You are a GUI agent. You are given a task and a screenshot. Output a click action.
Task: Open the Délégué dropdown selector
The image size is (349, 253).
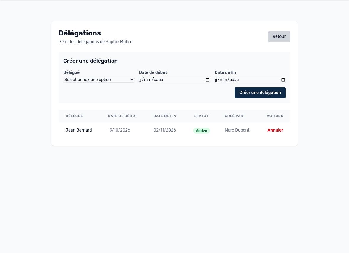coord(98,80)
